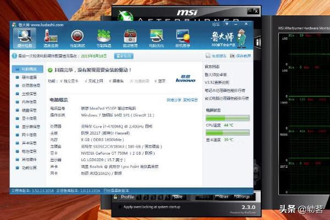
Task: Open the 温度监测 thermometer tool
Action: point(51,38)
